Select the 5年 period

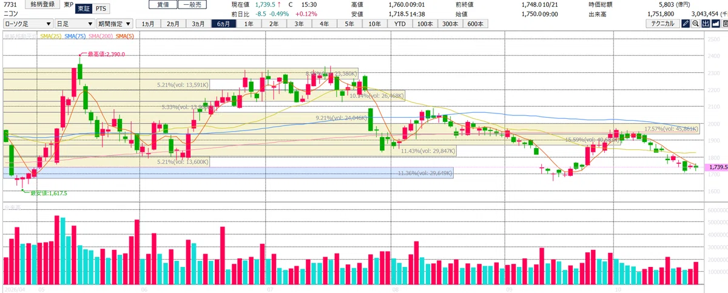click(x=349, y=24)
